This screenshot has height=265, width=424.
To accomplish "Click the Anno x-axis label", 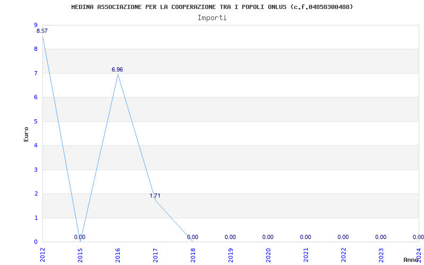I will click(x=411, y=260).
